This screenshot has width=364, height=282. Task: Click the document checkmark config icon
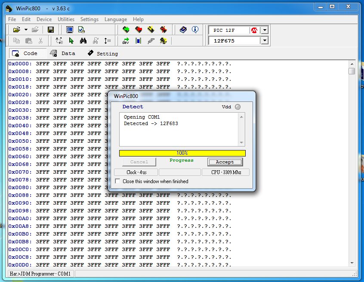(x=81, y=30)
